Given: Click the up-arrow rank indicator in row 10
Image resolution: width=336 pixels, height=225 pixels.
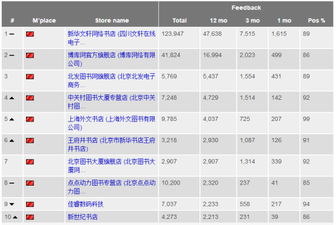Looking at the screenshot, I should pyautogui.click(x=15, y=217).
